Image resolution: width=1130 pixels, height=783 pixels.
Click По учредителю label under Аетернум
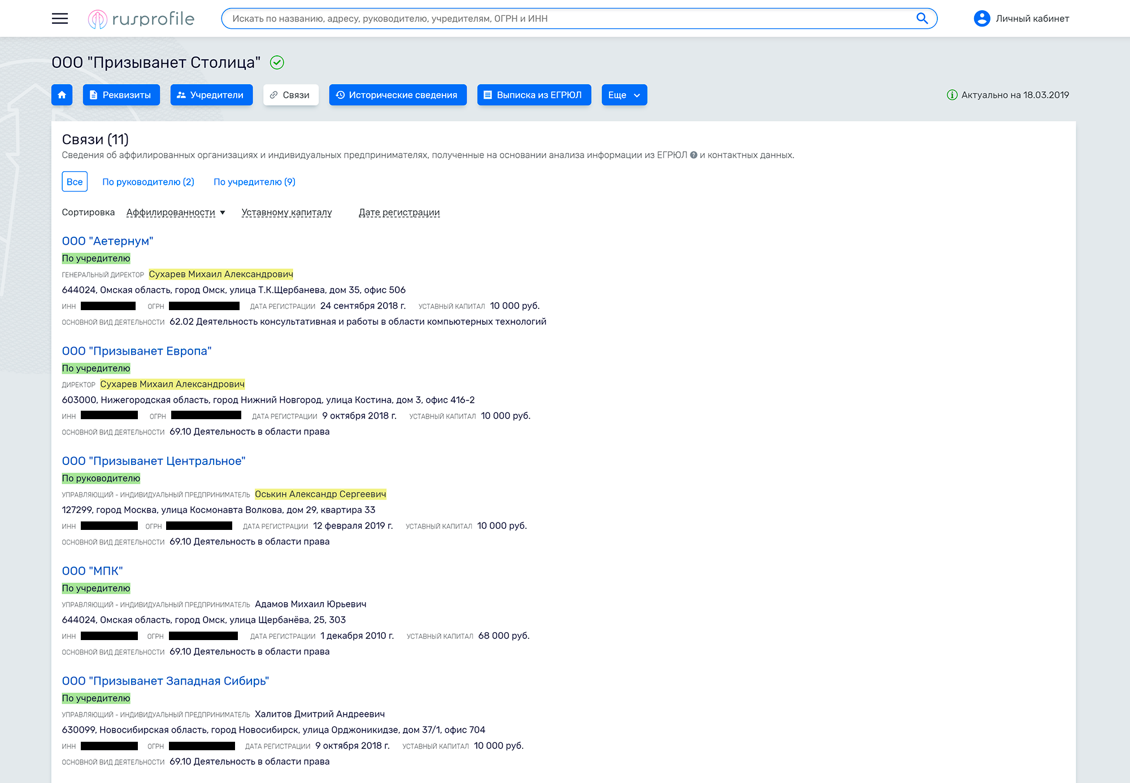click(96, 258)
